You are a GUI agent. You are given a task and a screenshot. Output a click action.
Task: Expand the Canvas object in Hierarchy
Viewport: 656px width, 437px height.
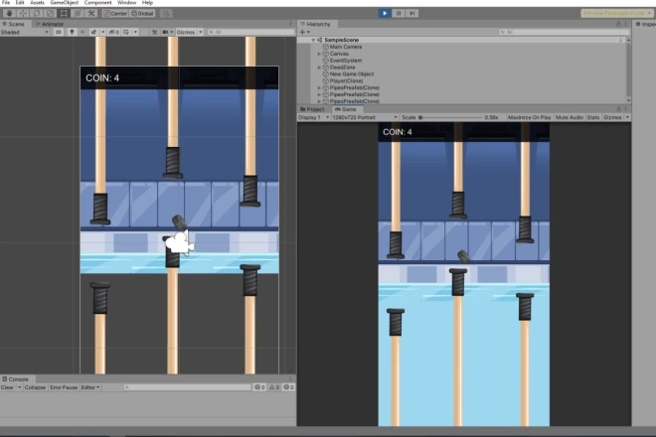pos(319,53)
